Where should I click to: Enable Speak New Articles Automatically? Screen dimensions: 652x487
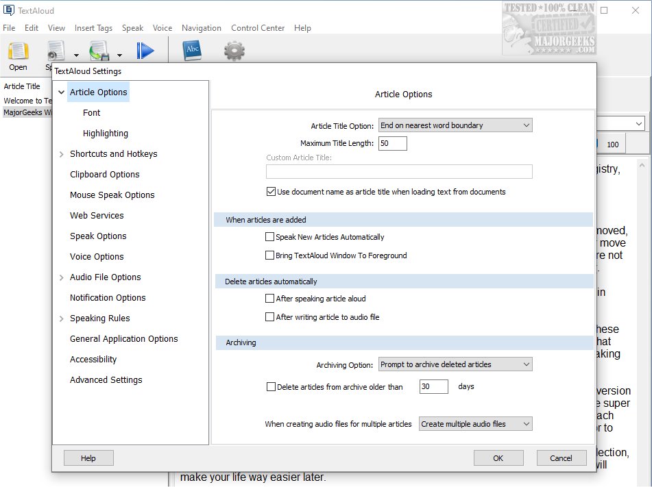click(x=269, y=237)
